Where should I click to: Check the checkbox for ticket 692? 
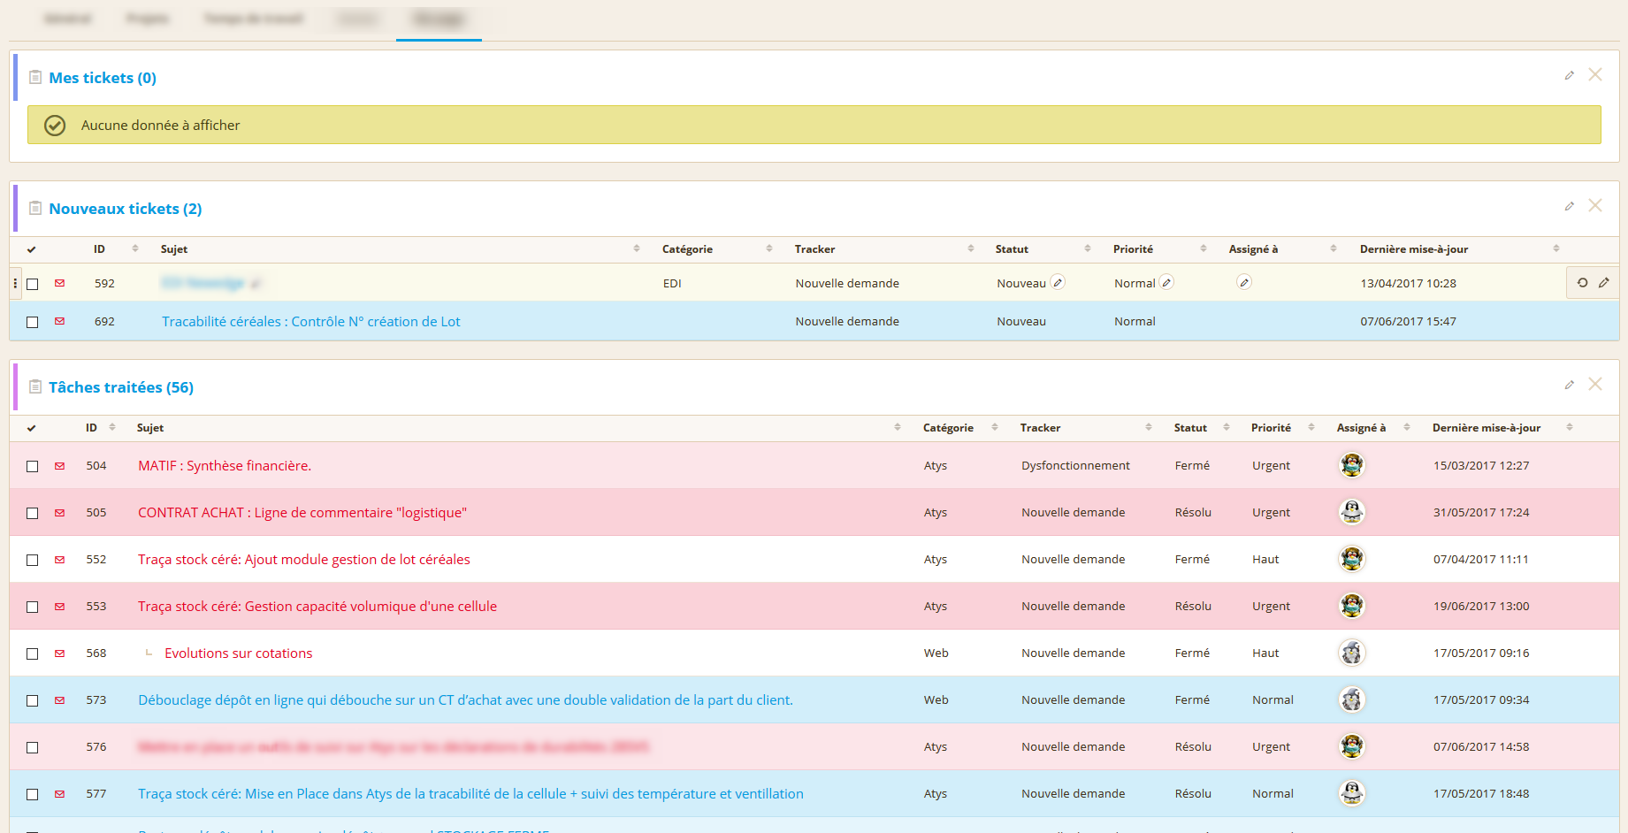pyautogui.click(x=33, y=321)
